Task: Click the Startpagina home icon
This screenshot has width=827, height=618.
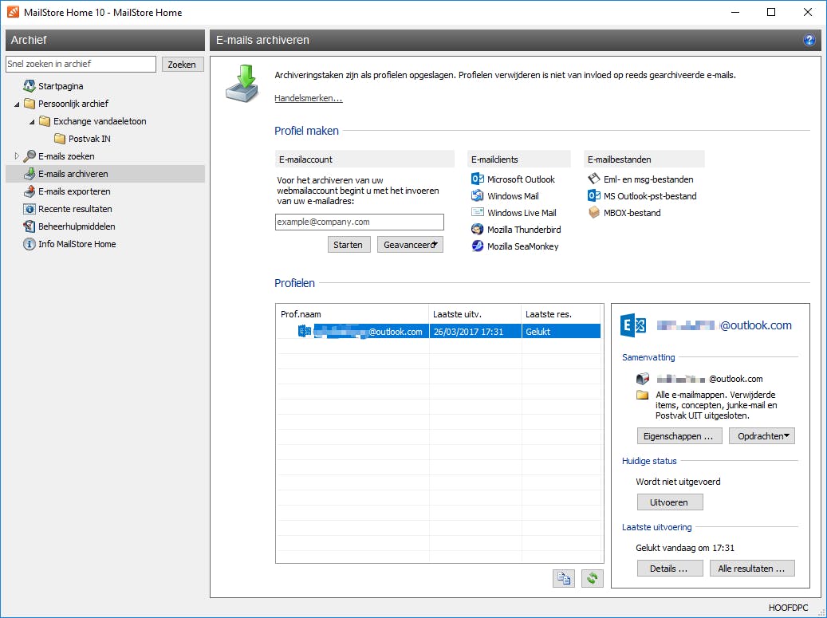Action: click(29, 86)
